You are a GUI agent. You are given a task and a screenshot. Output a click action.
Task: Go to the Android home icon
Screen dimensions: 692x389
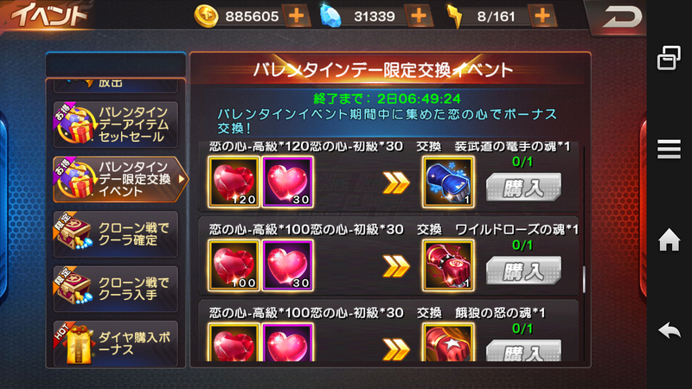(x=669, y=240)
